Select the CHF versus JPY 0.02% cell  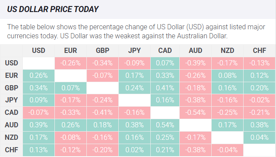click(134, 150)
